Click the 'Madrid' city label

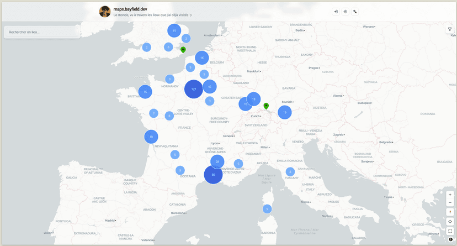tap(110, 221)
